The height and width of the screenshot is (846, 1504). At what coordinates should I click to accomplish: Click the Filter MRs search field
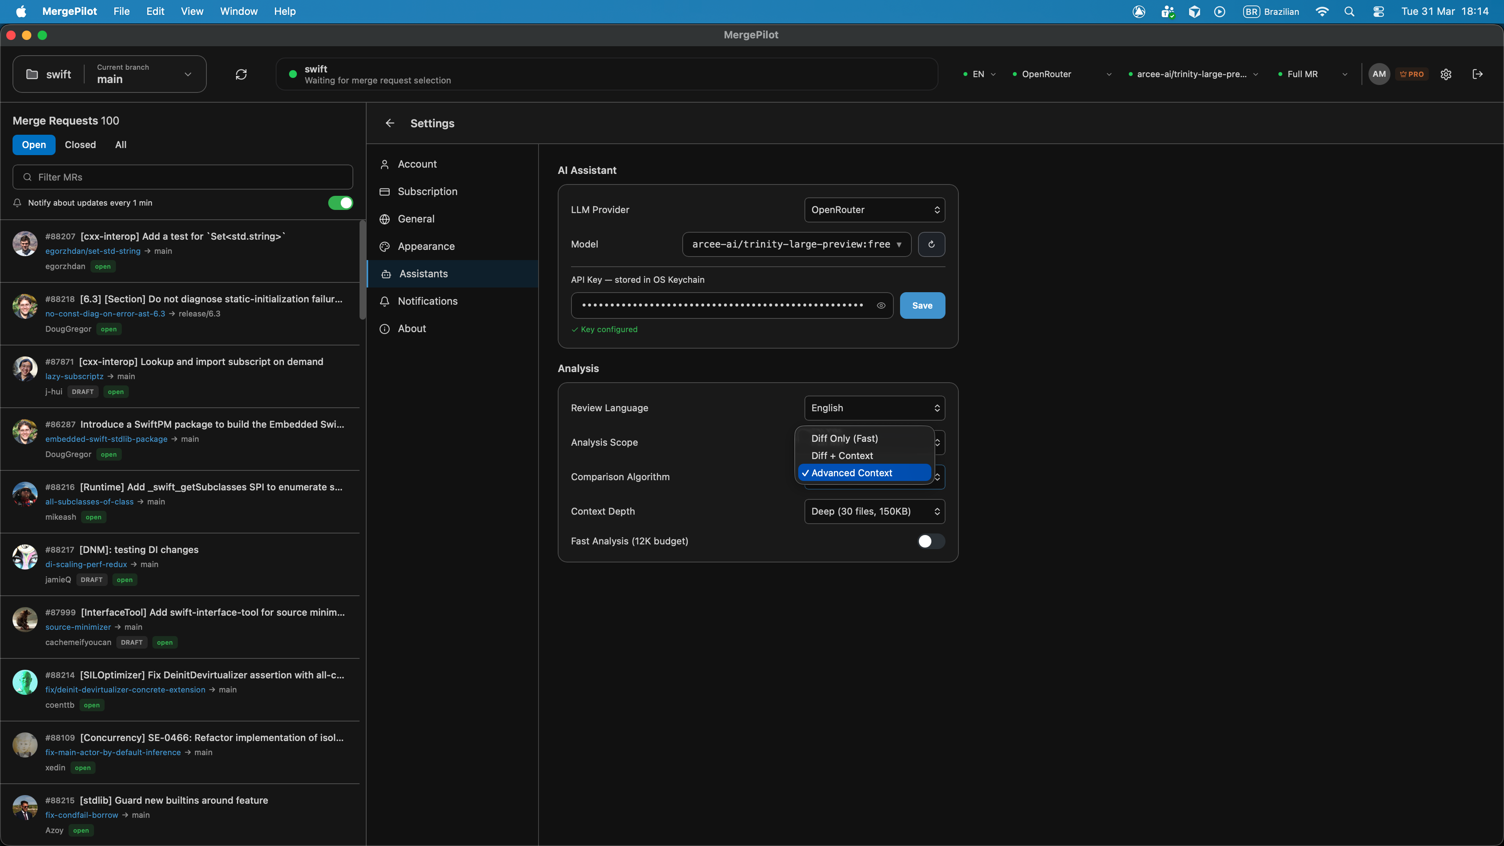(182, 177)
